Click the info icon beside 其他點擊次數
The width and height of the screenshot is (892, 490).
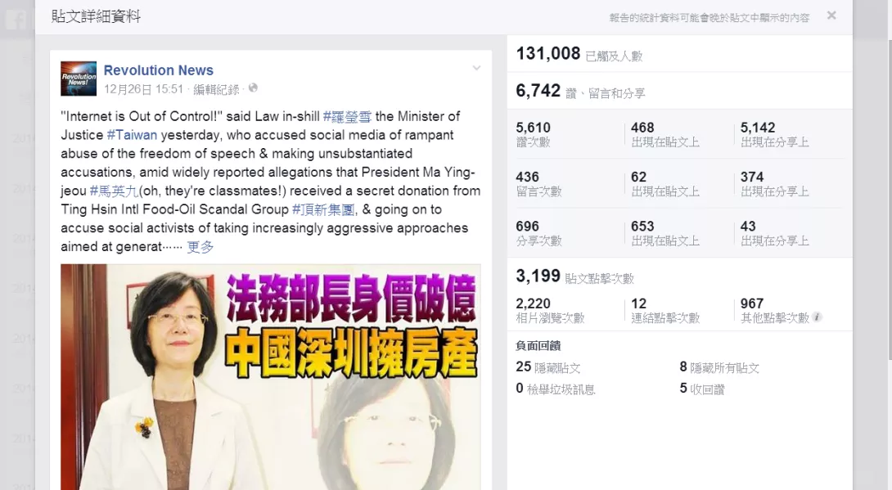[817, 317]
